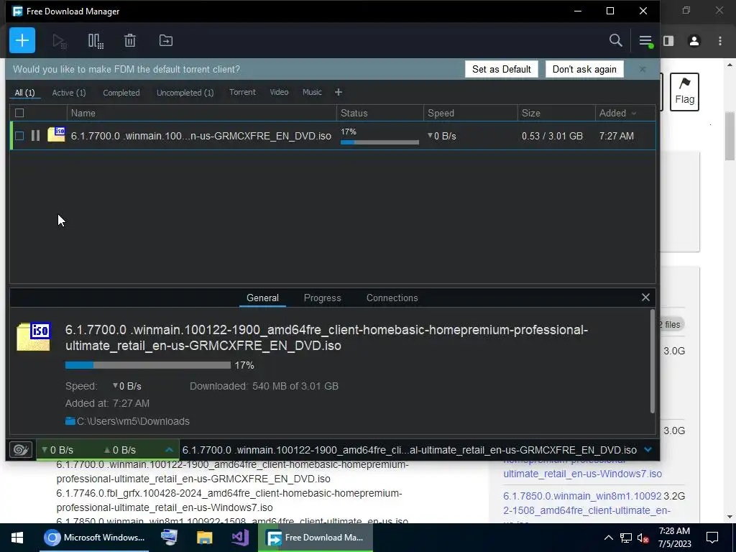Screen dimensions: 736x552
Task: Pause the GRMCXFRE ISO download row
Action: click(35, 136)
